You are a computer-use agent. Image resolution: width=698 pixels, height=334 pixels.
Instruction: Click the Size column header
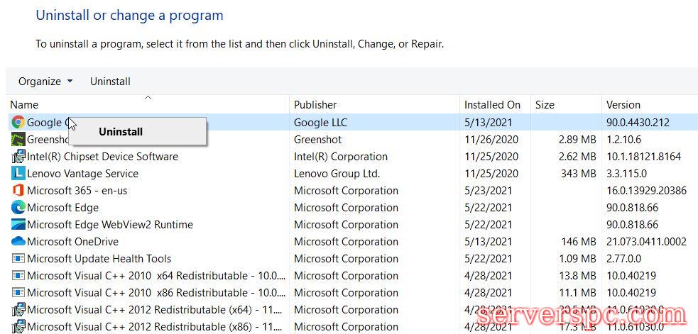545,105
